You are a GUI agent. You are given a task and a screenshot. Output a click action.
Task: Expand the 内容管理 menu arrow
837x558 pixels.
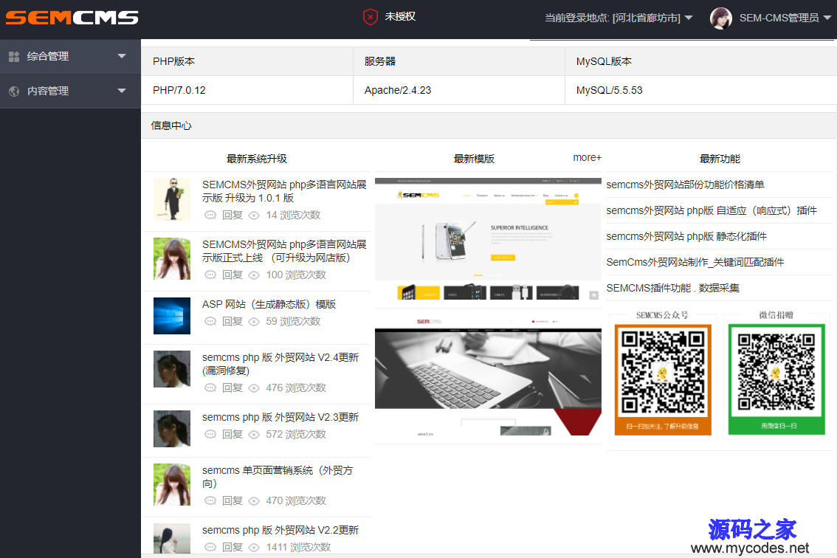point(122,91)
